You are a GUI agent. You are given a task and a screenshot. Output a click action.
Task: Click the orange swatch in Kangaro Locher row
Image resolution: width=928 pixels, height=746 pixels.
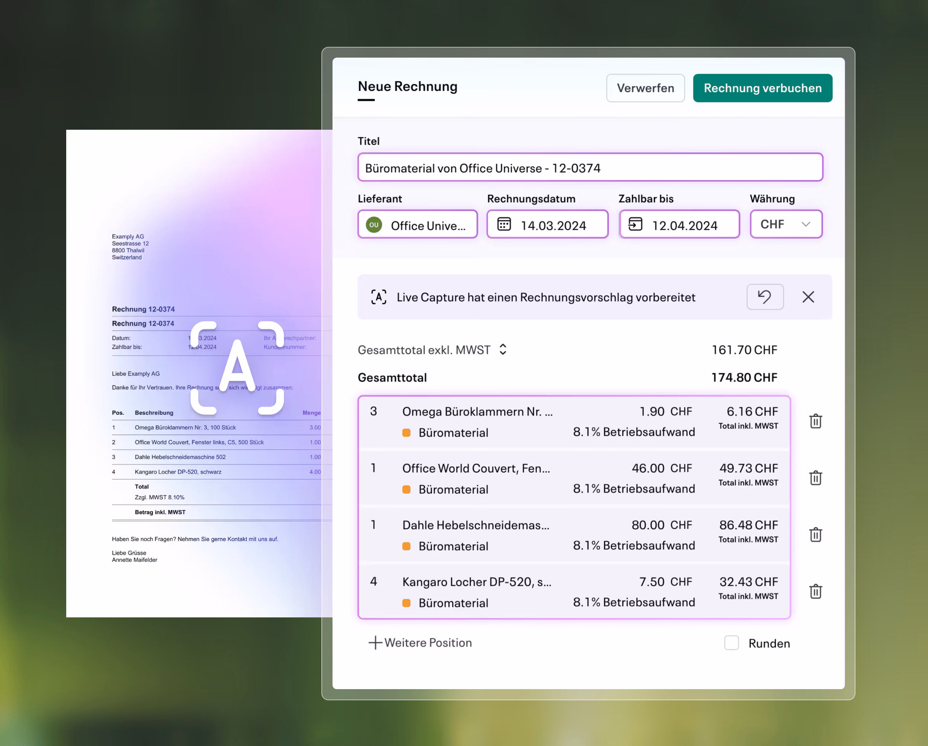tap(406, 603)
